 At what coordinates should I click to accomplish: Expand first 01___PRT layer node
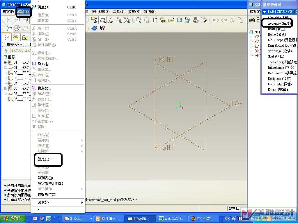(x=5, y=62)
